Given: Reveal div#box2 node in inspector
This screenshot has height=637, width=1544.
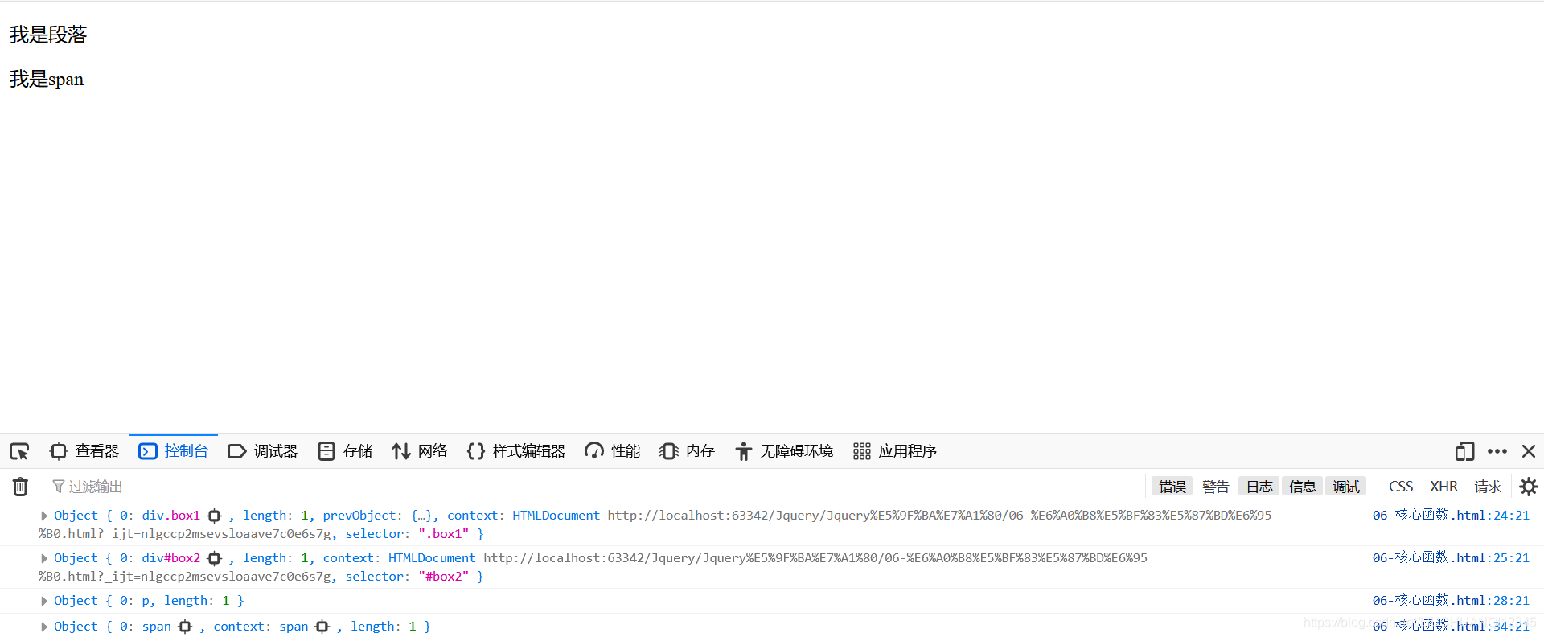Looking at the screenshot, I should 214,558.
